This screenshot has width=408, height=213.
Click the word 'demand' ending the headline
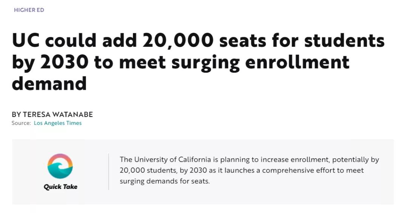(49, 83)
